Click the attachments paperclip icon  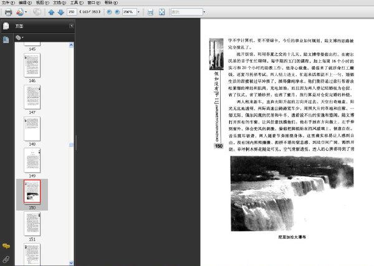[6, 259]
